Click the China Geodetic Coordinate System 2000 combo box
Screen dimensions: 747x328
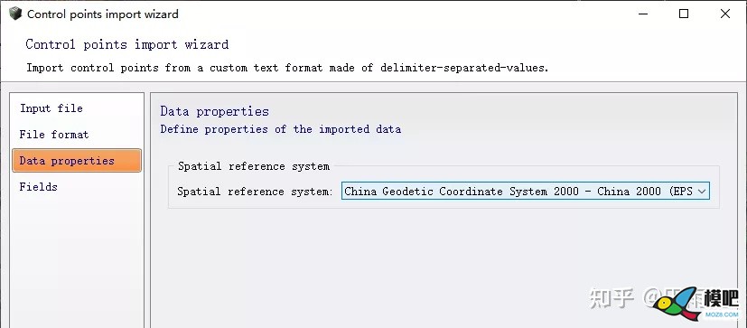[526, 192]
